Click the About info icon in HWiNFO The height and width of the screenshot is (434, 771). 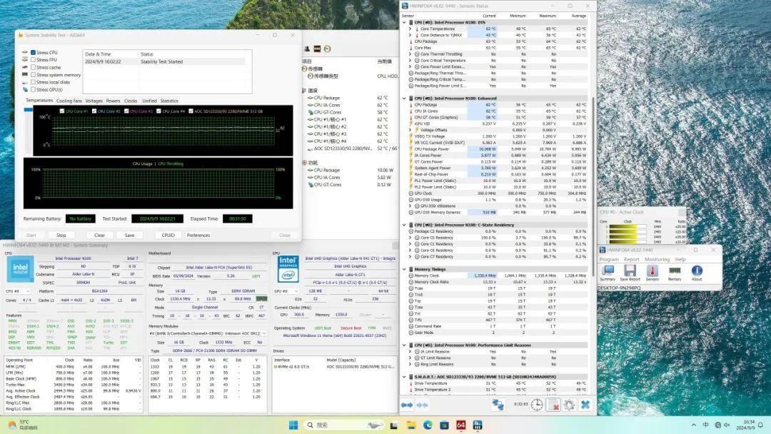coord(697,272)
